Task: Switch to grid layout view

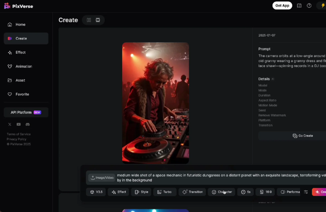Action: [89, 20]
